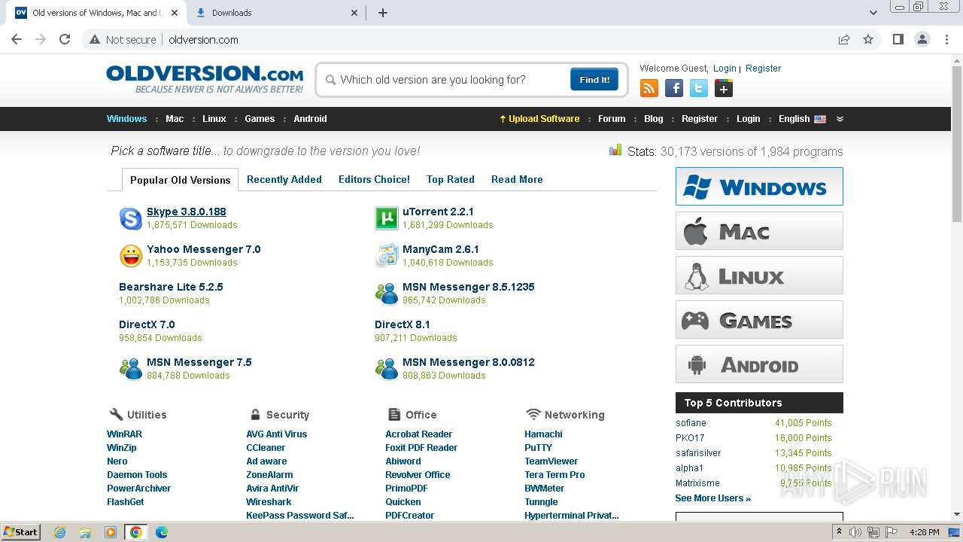
Task: Click the MSN Messenger 7.5 icon
Action: tap(131, 369)
